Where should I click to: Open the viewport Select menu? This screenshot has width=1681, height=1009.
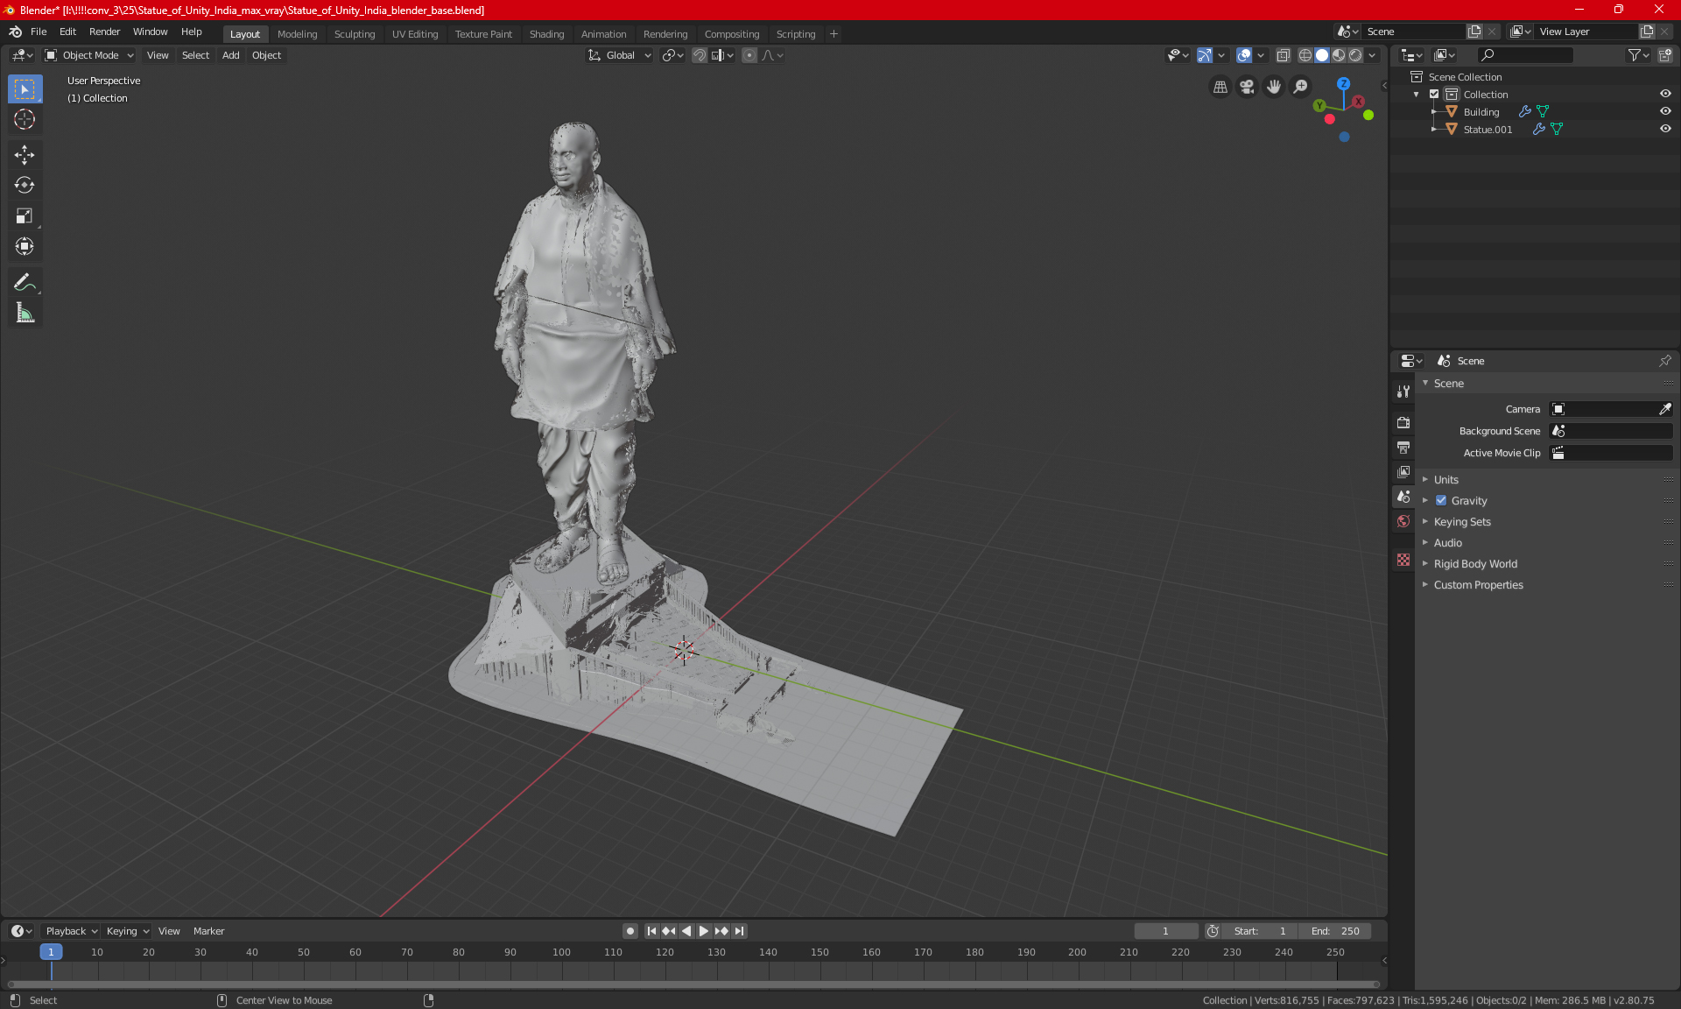(195, 55)
